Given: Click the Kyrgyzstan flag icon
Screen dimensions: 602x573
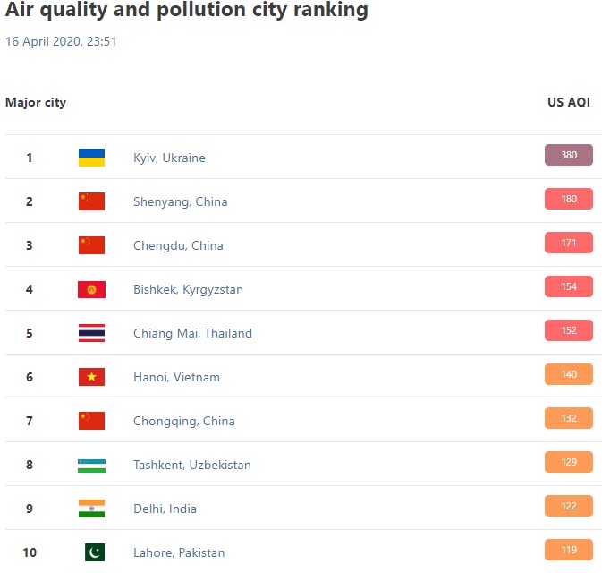Looking at the screenshot, I should [91, 289].
